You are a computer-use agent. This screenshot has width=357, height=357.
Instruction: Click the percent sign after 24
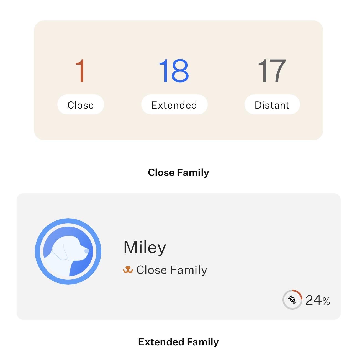click(326, 301)
